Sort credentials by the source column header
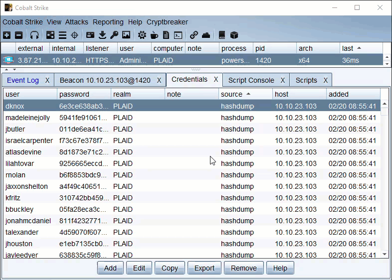This screenshot has width=392, height=280. [x=245, y=94]
